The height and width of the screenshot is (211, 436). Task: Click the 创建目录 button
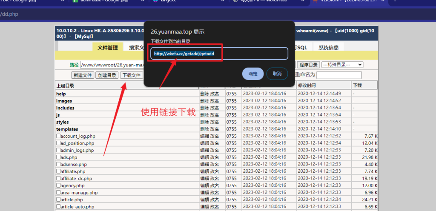tap(106, 75)
